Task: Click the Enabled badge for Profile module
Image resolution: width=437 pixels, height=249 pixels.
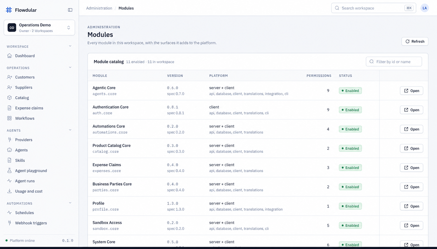Action: coord(350,206)
